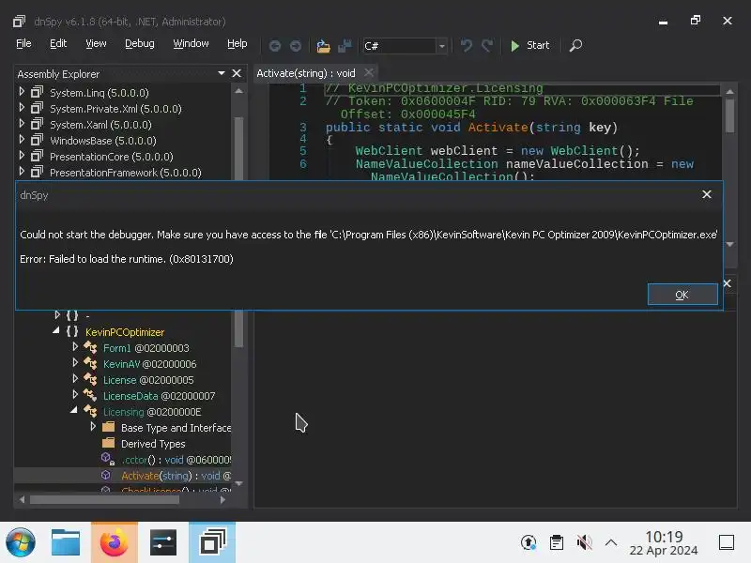Open the Debug menu

point(139,43)
